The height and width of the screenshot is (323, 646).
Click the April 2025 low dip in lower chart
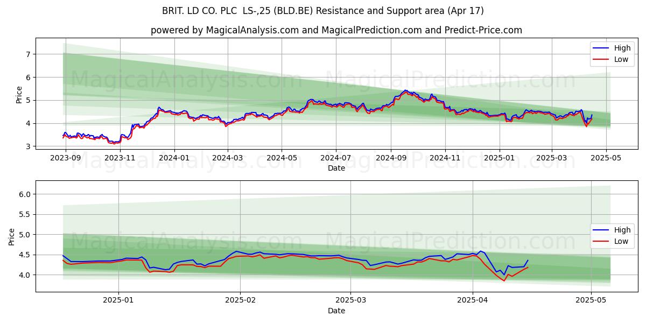point(504,280)
